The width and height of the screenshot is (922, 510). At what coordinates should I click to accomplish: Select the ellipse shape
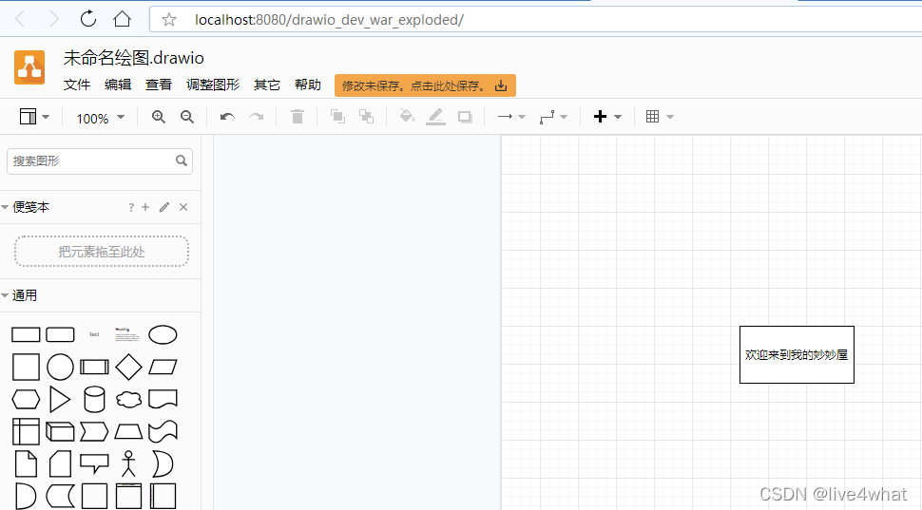pos(163,335)
